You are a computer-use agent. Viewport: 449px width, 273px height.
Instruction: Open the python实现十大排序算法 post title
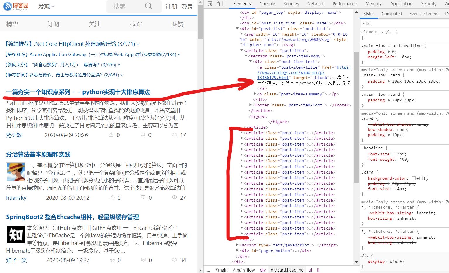78,92
